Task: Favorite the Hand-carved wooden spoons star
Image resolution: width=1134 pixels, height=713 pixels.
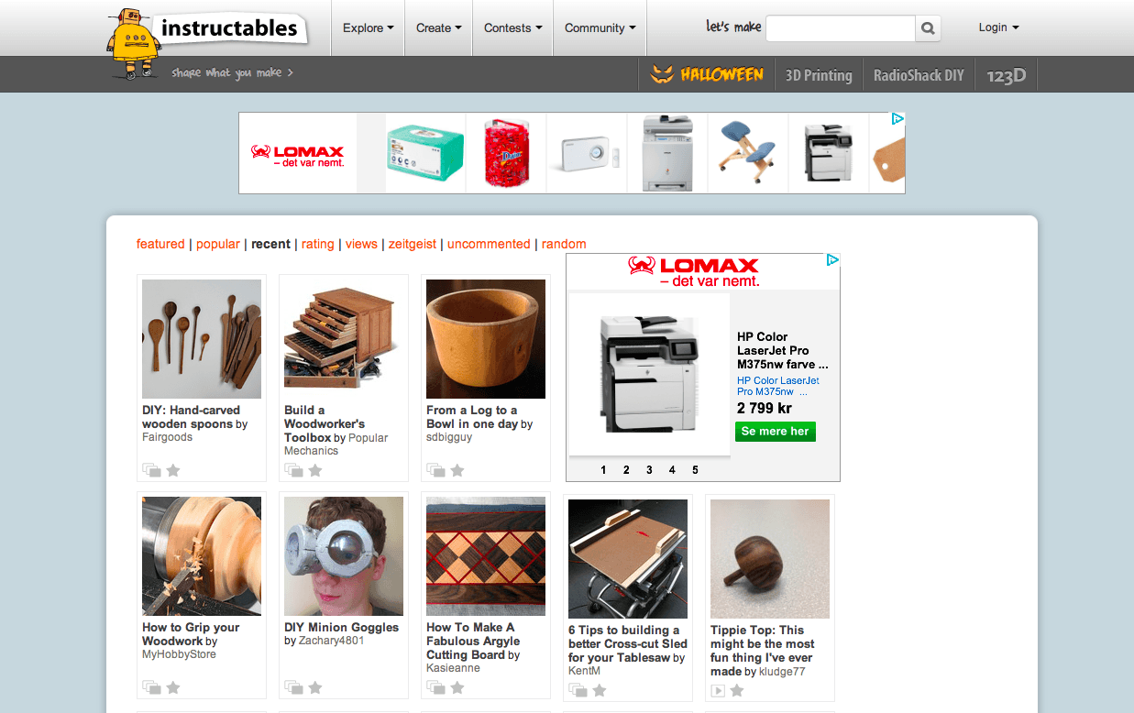Action: [x=173, y=470]
